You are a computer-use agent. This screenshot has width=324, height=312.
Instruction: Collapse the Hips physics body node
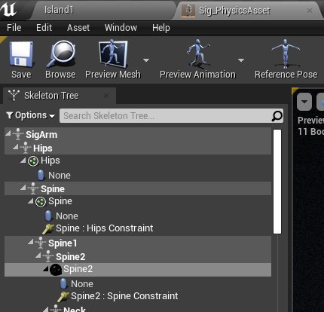coord(23,160)
